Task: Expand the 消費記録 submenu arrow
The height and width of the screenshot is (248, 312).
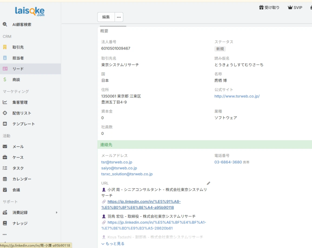Action: tap(57, 212)
